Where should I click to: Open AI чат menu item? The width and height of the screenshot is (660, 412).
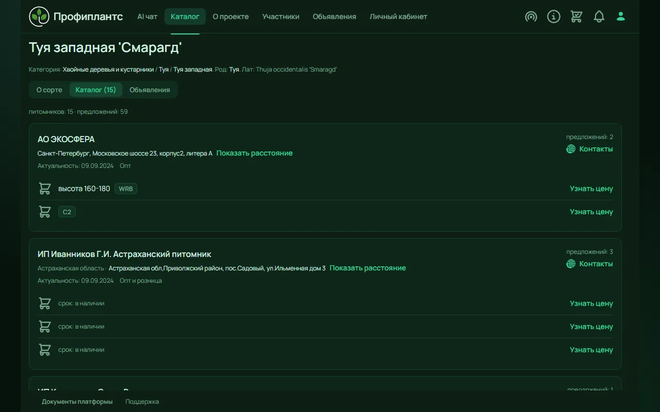click(x=147, y=16)
